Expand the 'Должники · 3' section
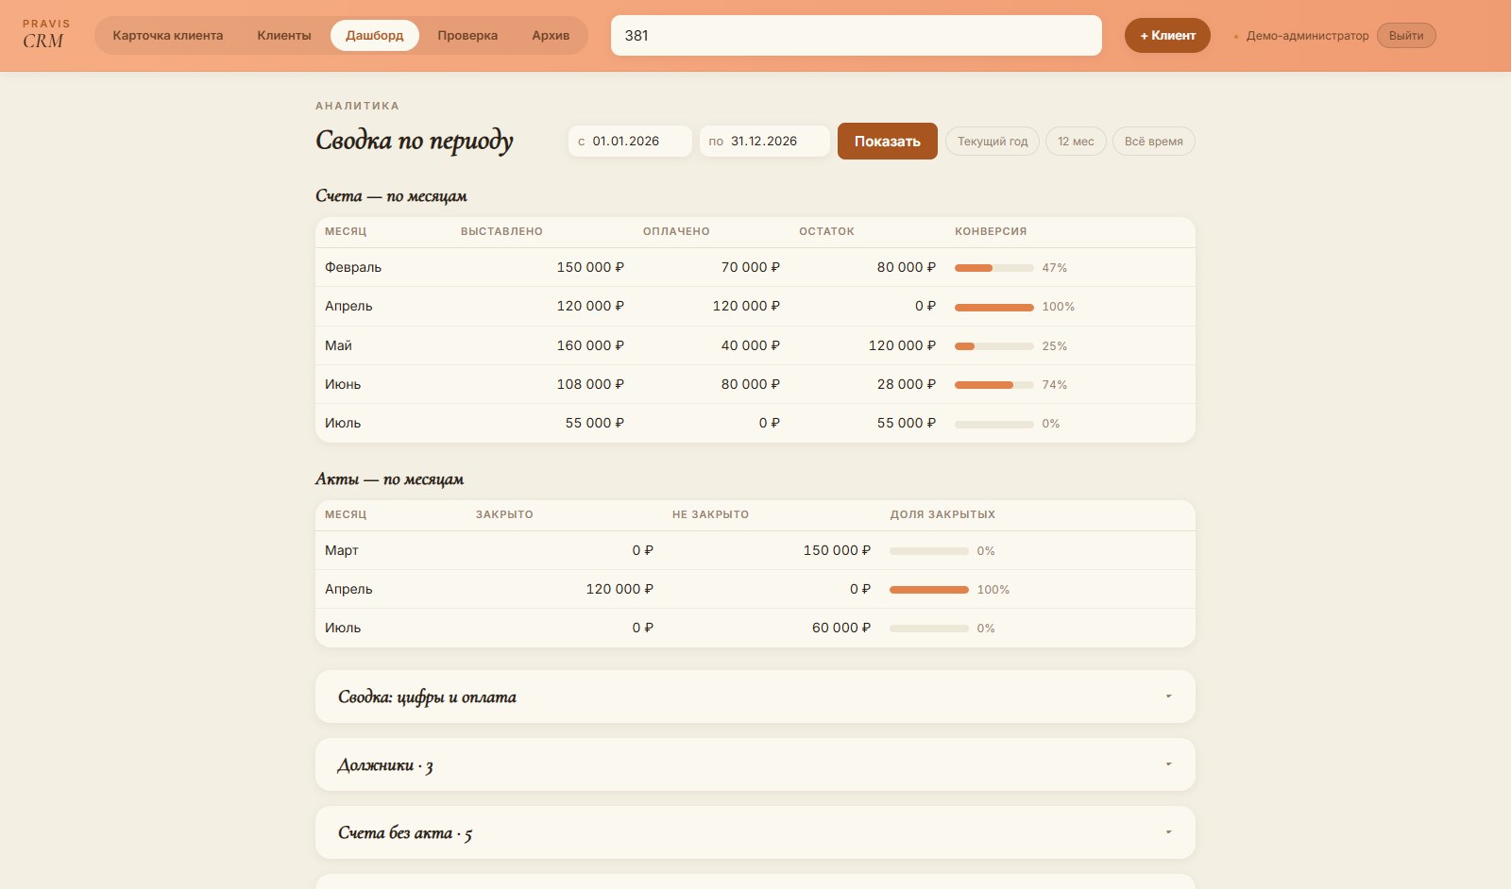The height and width of the screenshot is (889, 1511). [x=755, y=764]
